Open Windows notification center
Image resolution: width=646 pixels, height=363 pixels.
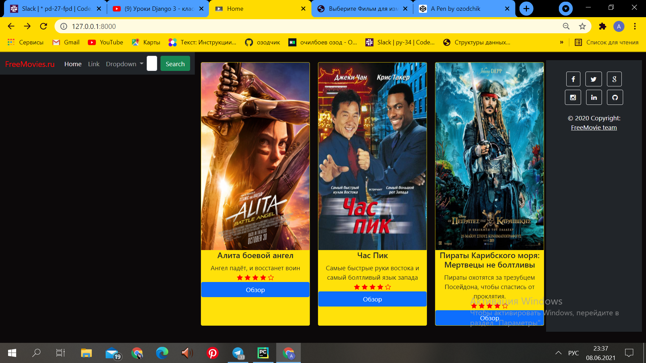[629, 353]
